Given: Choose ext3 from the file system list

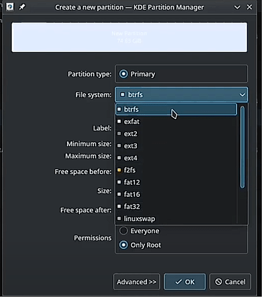Looking at the screenshot, I should click(176, 146).
